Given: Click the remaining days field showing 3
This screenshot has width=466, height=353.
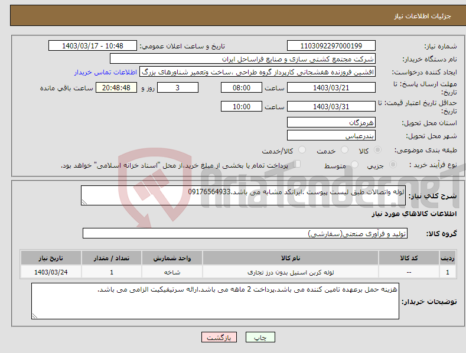Looking at the screenshot, I should (x=177, y=87).
